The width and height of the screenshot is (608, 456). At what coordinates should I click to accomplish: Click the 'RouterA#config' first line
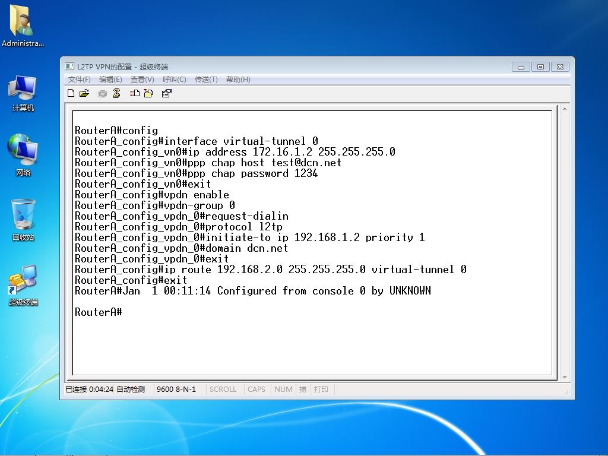coord(116,131)
